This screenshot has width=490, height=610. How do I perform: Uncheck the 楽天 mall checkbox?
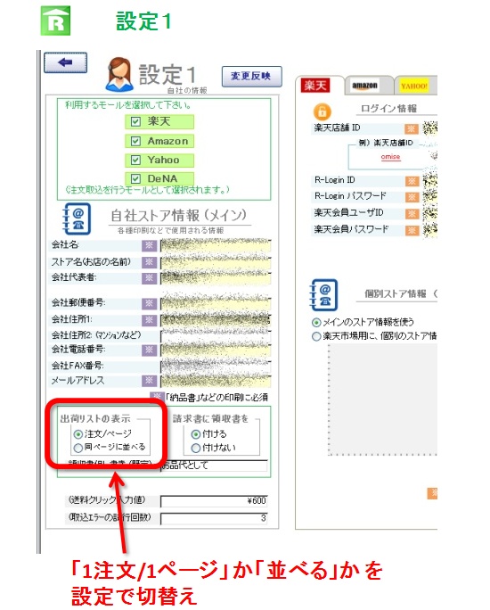coord(135,122)
